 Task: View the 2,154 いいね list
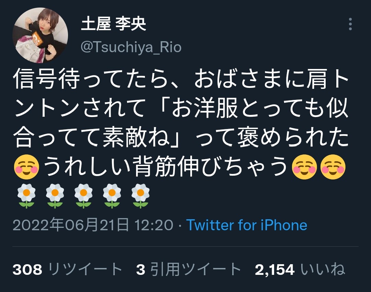[300, 269]
